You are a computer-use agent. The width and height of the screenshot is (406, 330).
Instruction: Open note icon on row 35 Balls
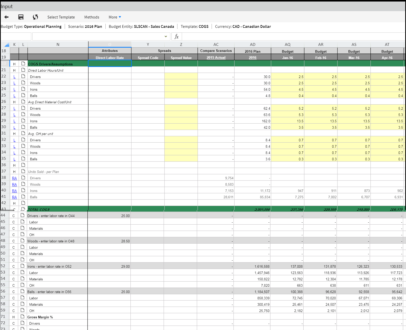(x=23, y=159)
